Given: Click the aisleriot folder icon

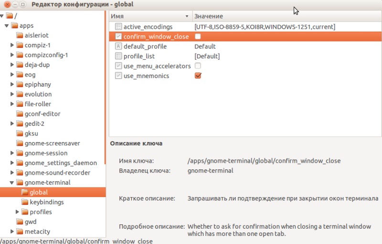Looking at the screenshot, I should pyautogui.click(x=20, y=35).
